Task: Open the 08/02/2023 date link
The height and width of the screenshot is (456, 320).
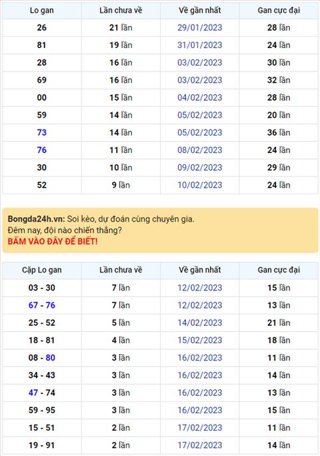Action: tap(200, 150)
